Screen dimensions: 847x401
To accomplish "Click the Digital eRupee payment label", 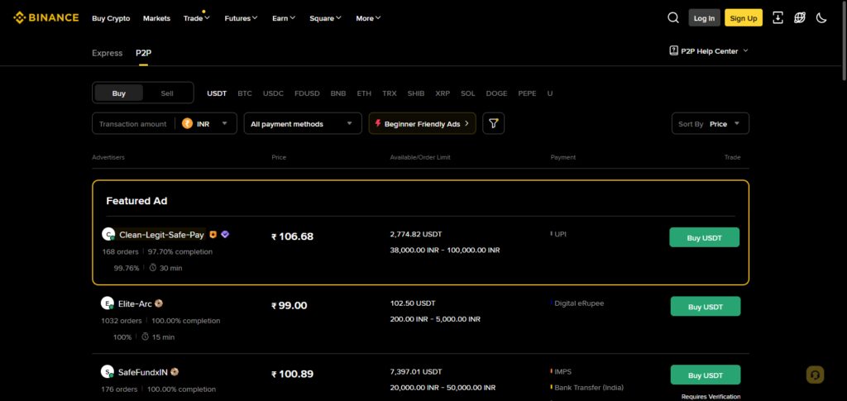I will (579, 303).
